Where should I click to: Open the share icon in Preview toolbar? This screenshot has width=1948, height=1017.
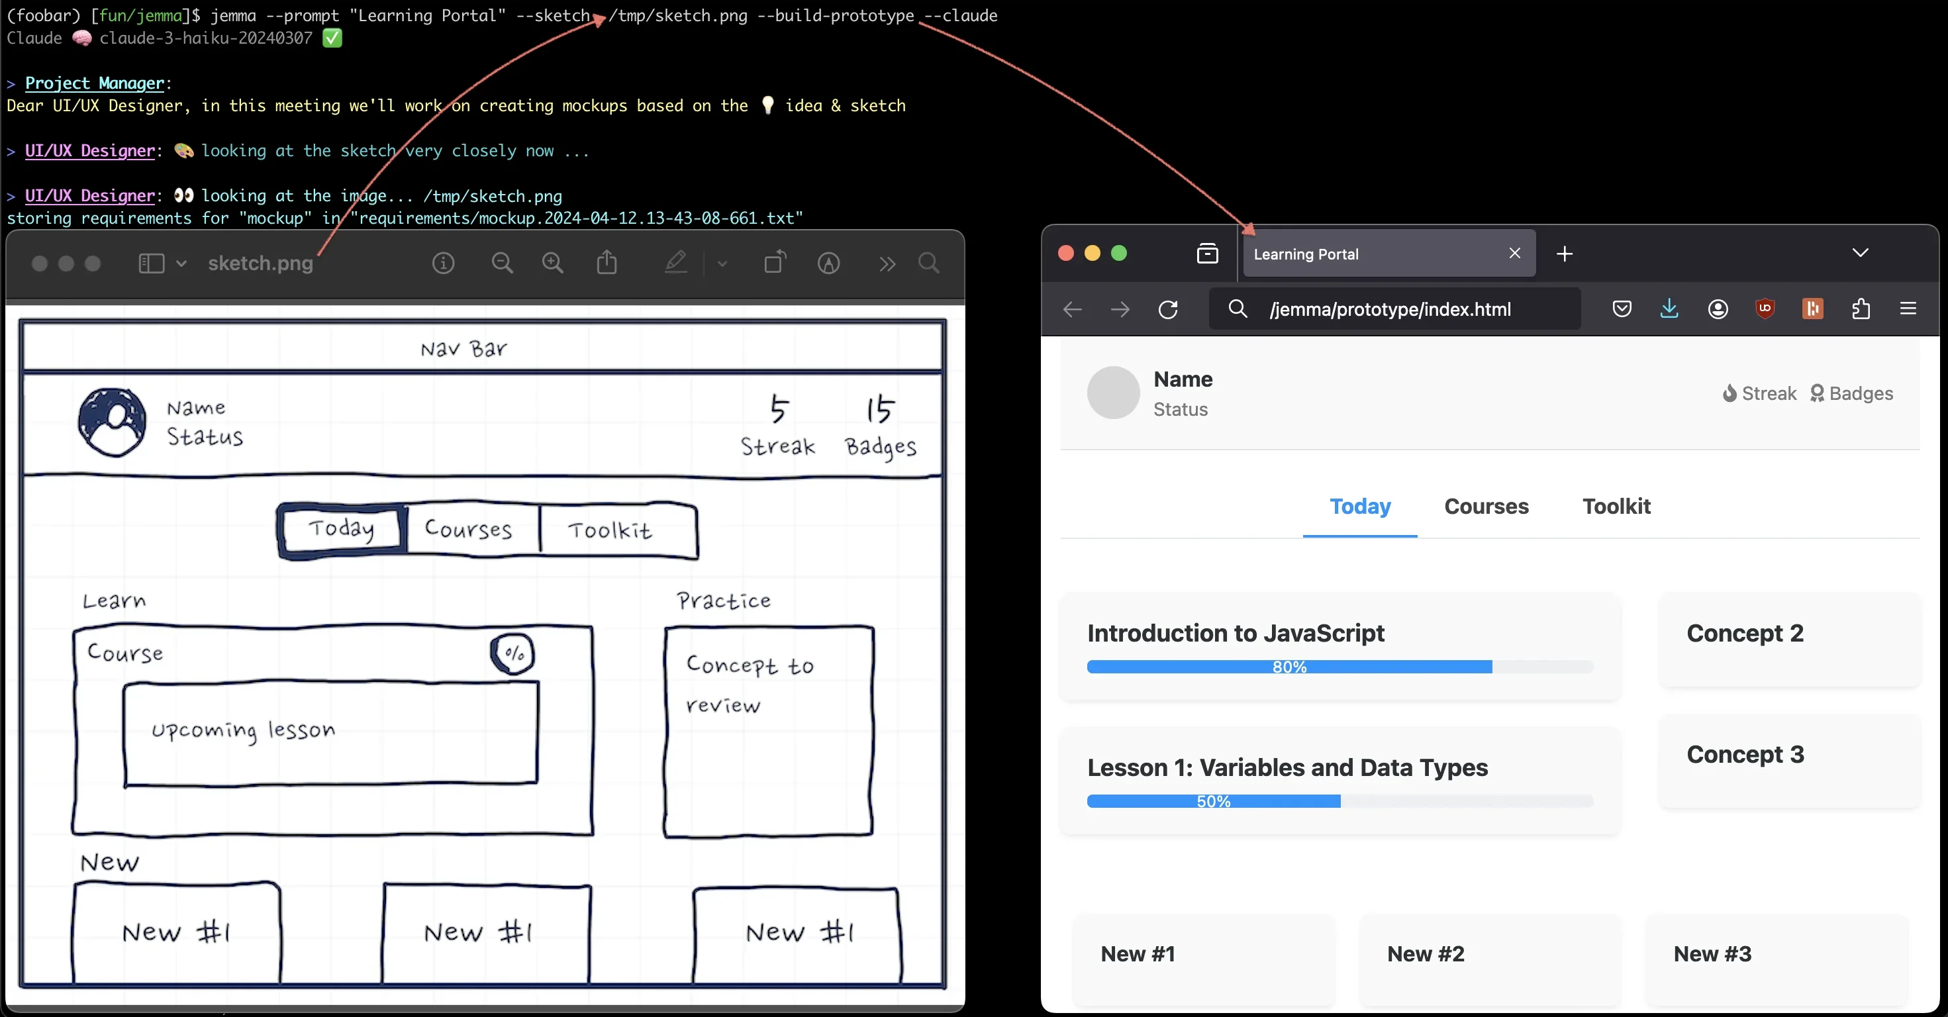tap(607, 263)
